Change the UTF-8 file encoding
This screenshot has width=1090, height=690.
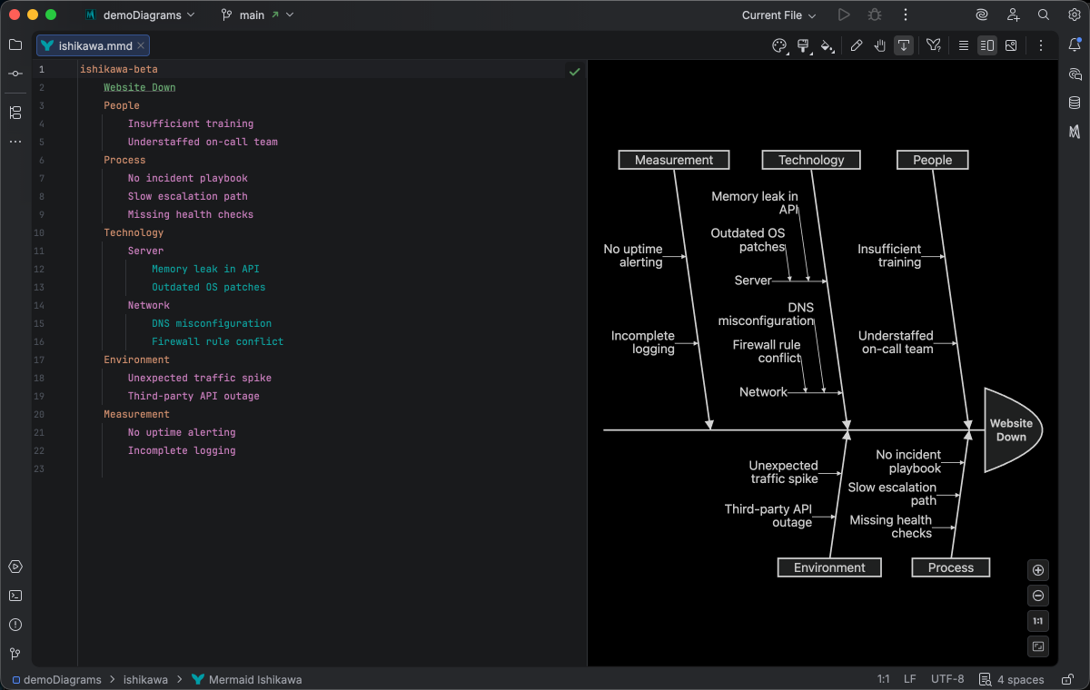947,679
